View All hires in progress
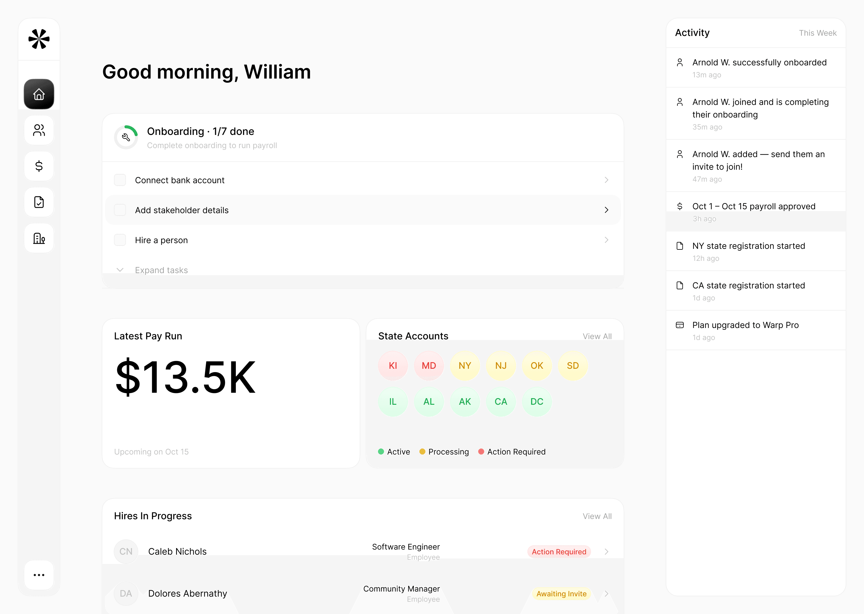 (x=597, y=516)
